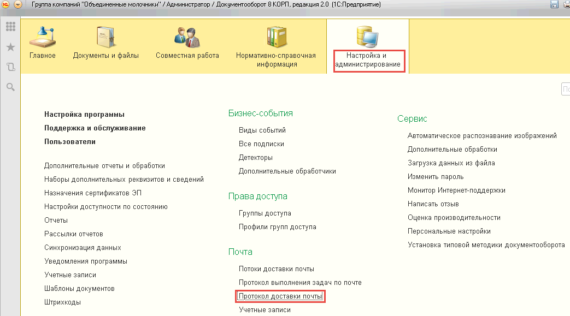Viewport: 570px width, 316px height.
Task: Open the Главное section lamp icon
Action: 43,37
